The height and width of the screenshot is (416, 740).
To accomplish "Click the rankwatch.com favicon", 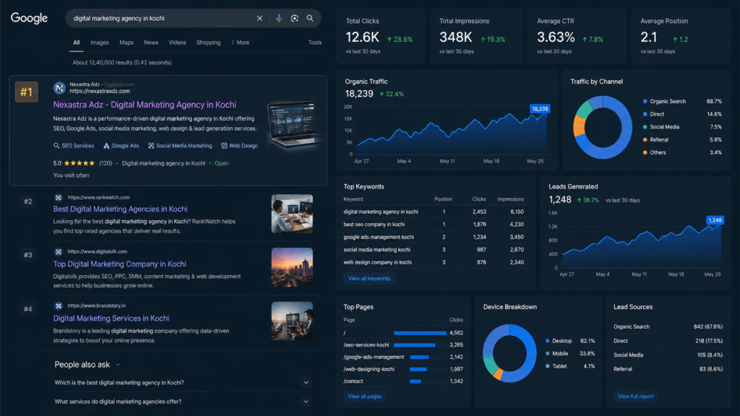I will point(58,198).
